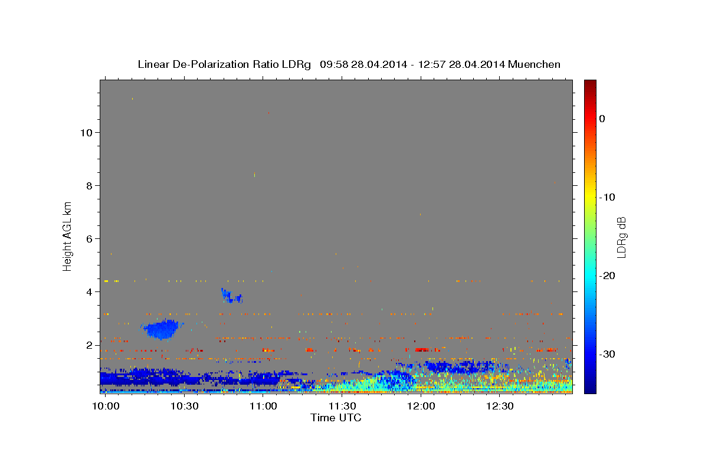This screenshot has width=708, height=472.
Task: Click the red echo streak near 12:00 below 2 km
Action: [x=421, y=349]
